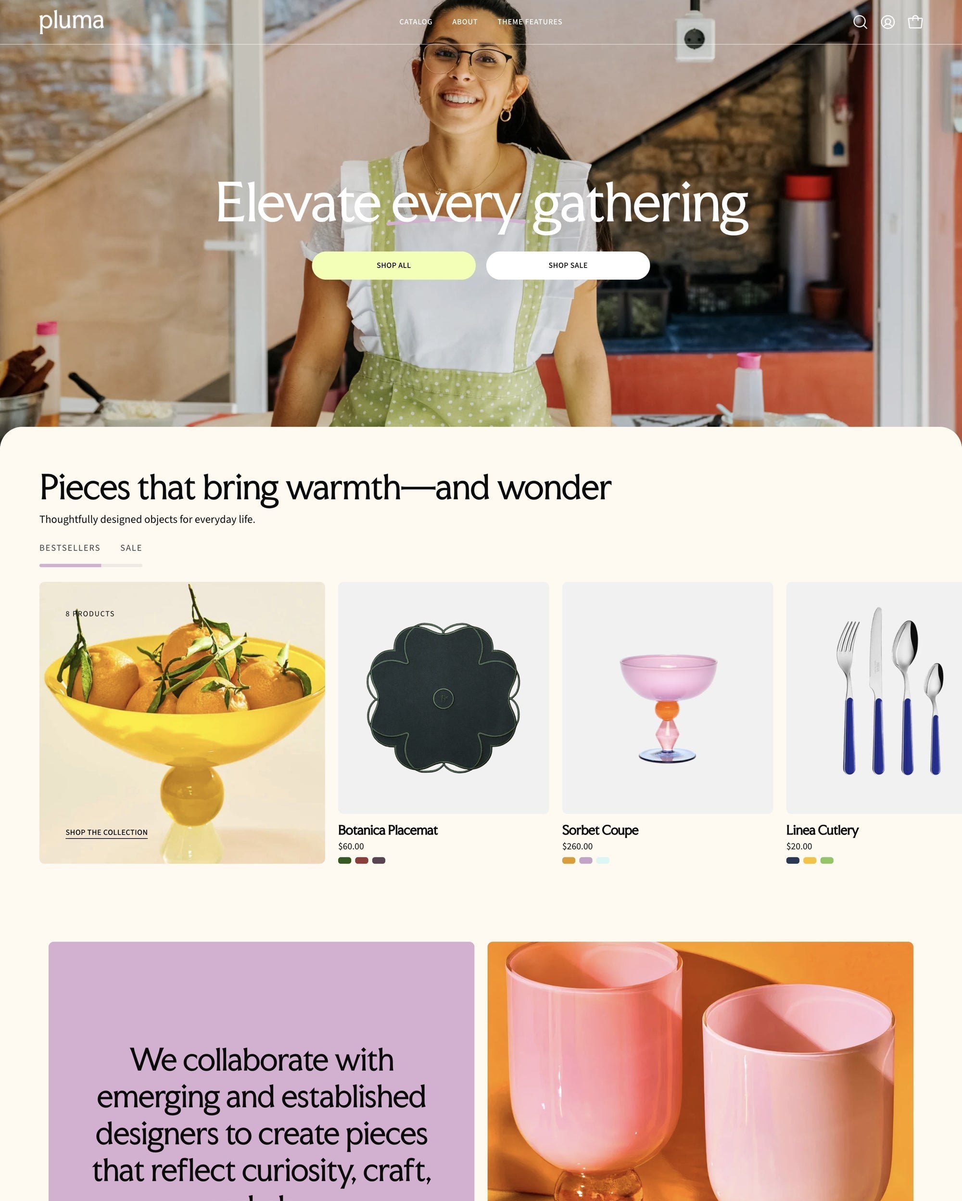
Task: Select amber swatch for Sorbet Coupe
Action: click(x=569, y=860)
